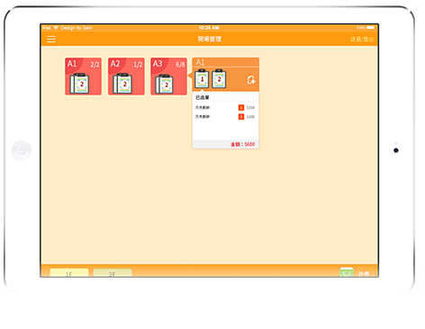Select the first item in order list
This screenshot has width=425, height=329.
tap(225, 108)
